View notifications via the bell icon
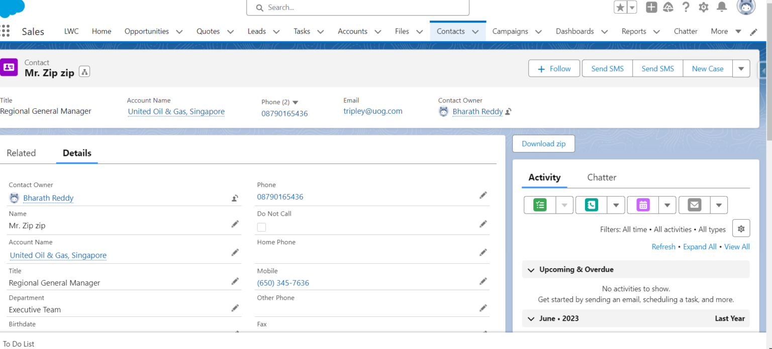Screen dimensions: 772x349 coord(722,7)
